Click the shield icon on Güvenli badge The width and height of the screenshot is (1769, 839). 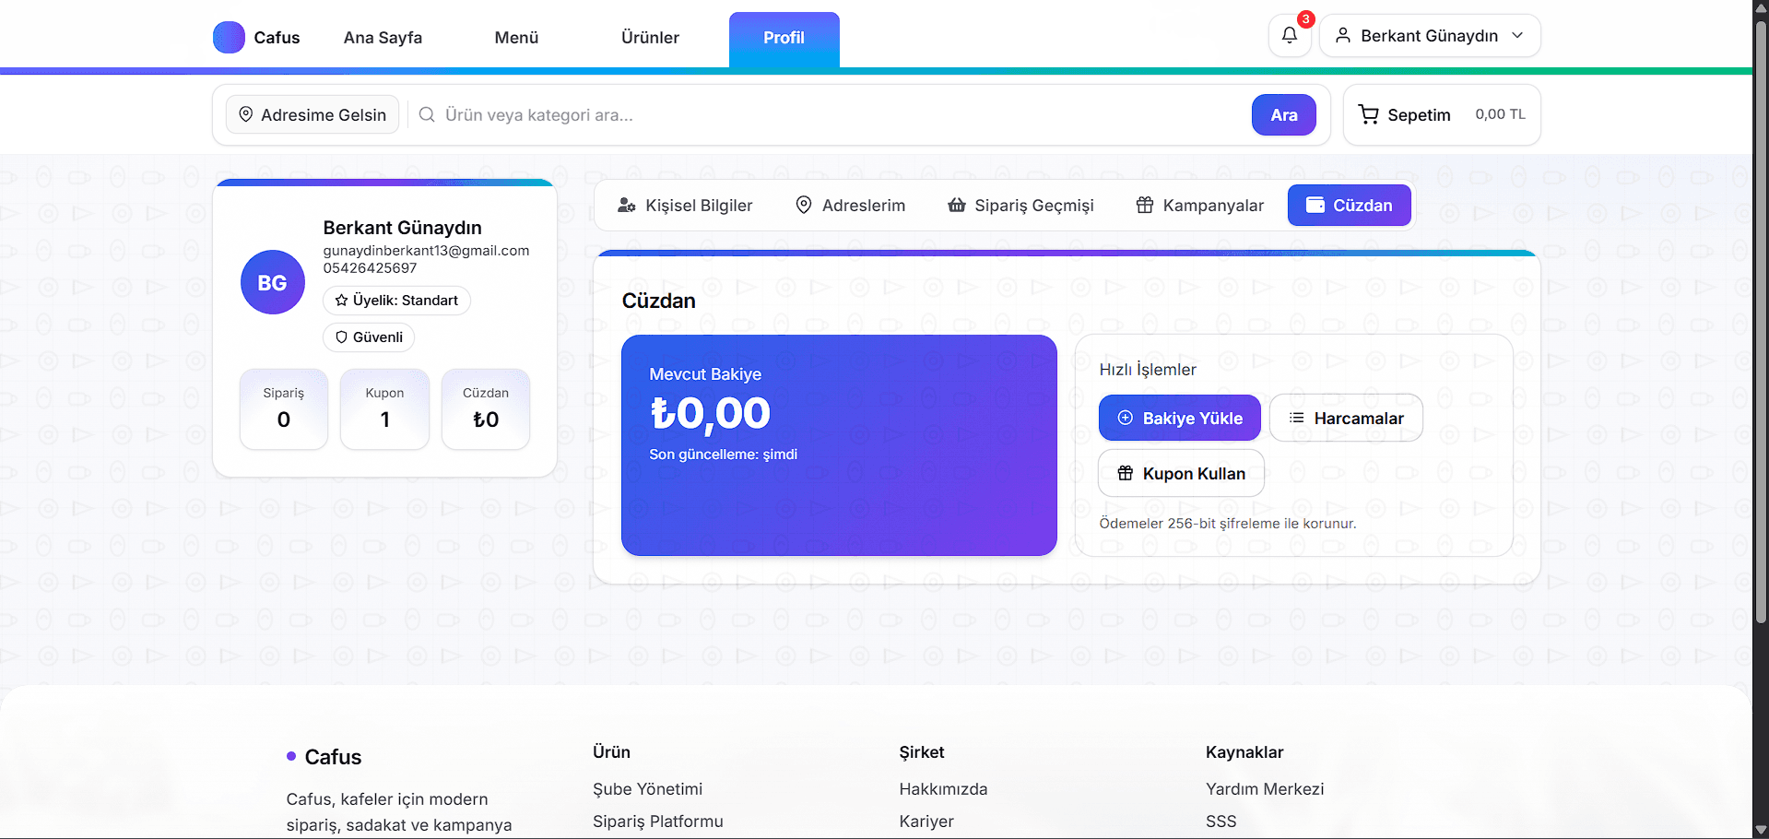pos(341,337)
